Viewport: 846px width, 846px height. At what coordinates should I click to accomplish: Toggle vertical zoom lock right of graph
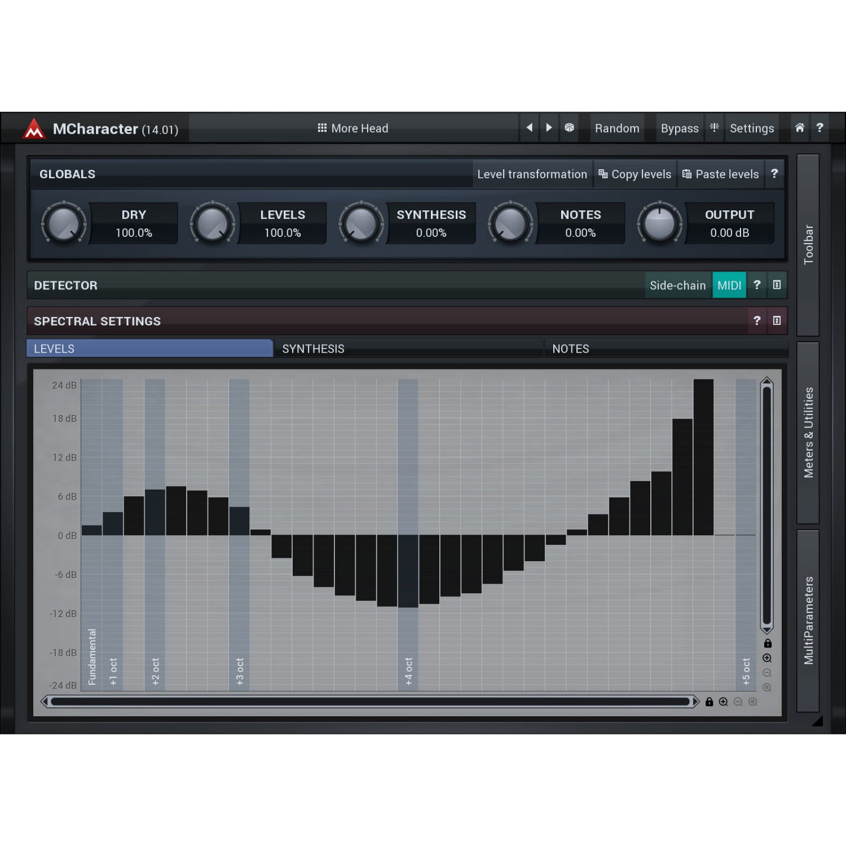coord(768,644)
